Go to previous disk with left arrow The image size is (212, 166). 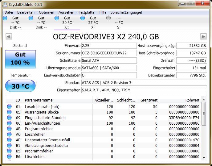pyautogui.click(x=9, y=36)
